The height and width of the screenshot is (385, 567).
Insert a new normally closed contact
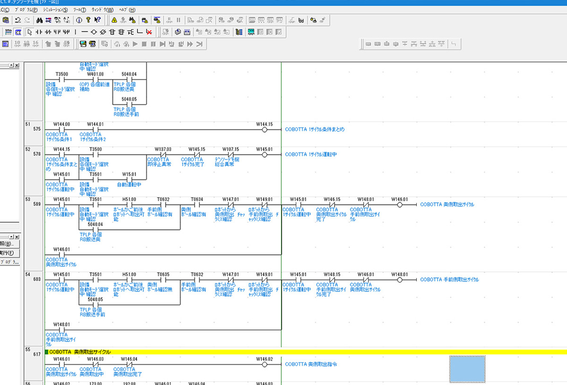tap(49, 32)
